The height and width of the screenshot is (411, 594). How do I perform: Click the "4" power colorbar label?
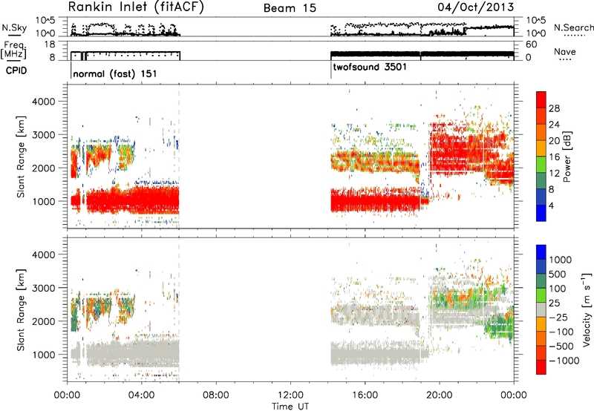point(551,205)
